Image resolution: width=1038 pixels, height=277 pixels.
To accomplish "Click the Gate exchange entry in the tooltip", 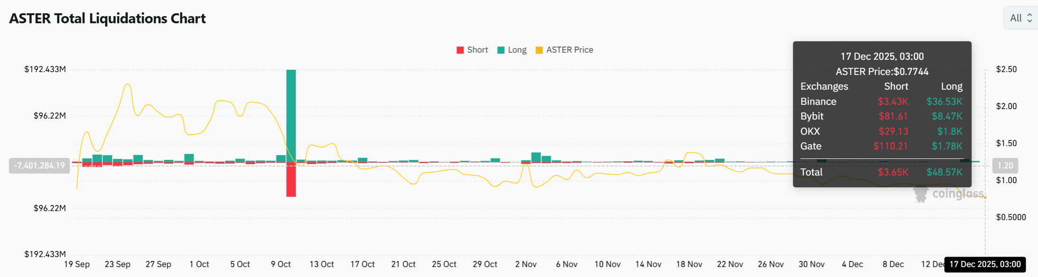I will [x=811, y=147].
